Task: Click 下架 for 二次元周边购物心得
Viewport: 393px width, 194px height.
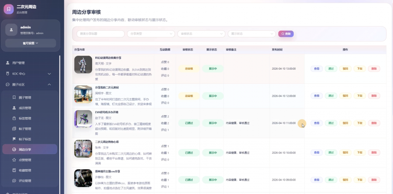Action: [359, 153]
